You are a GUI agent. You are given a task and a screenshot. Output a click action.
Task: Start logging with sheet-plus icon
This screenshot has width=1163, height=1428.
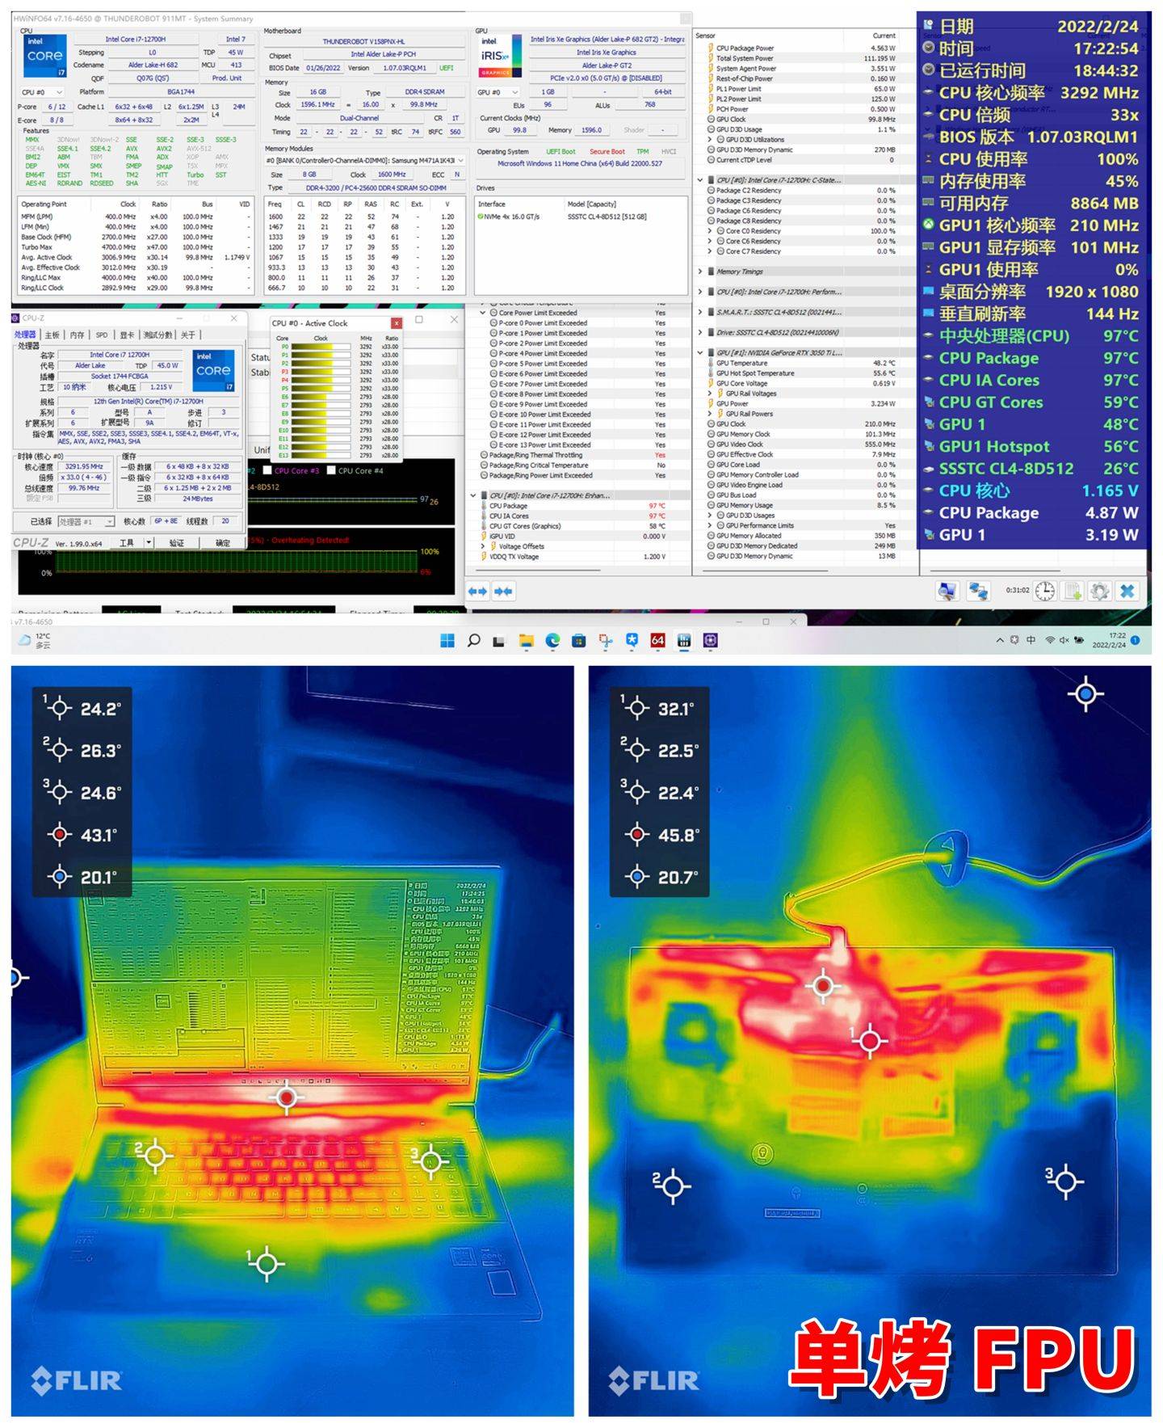pos(1073,592)
